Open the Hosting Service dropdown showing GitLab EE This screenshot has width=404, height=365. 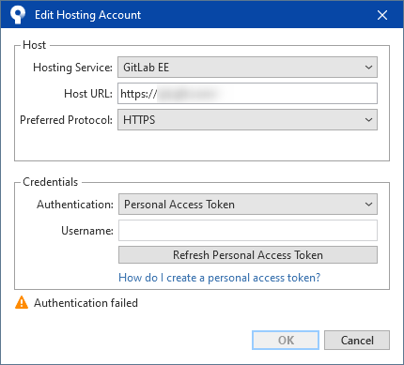point(247,68)
